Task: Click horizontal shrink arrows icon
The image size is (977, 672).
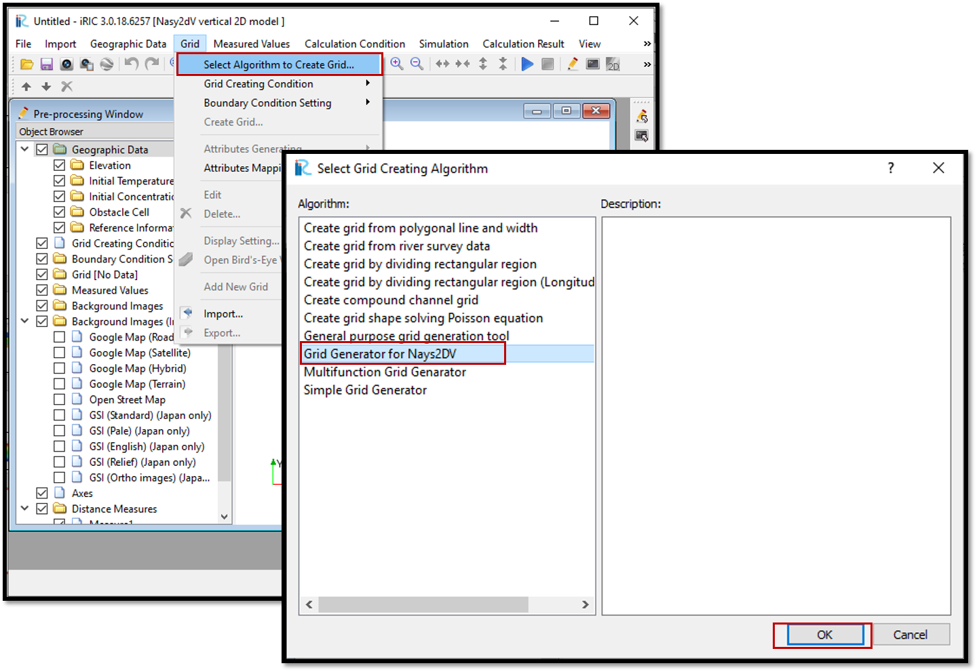Action: 463,64
